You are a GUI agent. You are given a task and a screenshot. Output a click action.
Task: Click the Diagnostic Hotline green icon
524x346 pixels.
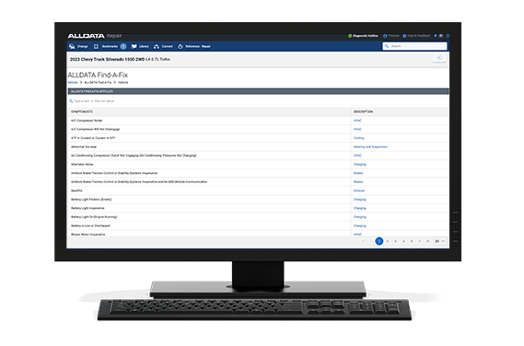coord(350,36)
